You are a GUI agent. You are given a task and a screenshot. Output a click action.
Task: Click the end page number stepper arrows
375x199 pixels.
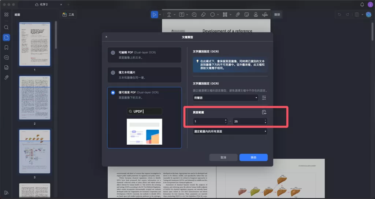pos(266,121)
